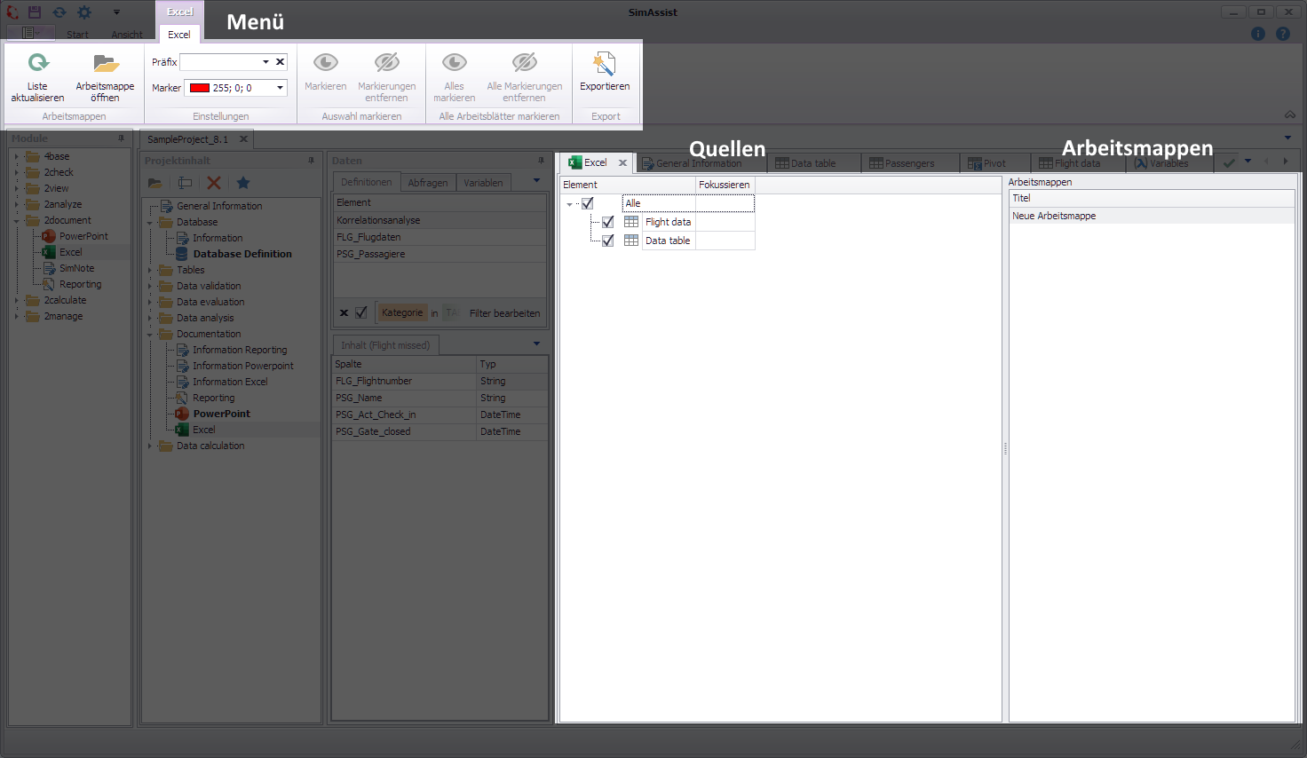
Task: Click the Markieren eye icon
Action: (x=326, y=63)
